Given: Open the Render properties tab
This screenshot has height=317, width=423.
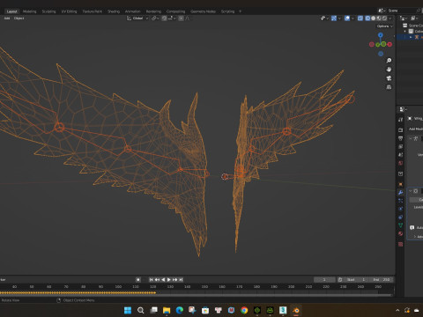Looking at the screenshot, I should pyautogui.click(x=400, y=129).
